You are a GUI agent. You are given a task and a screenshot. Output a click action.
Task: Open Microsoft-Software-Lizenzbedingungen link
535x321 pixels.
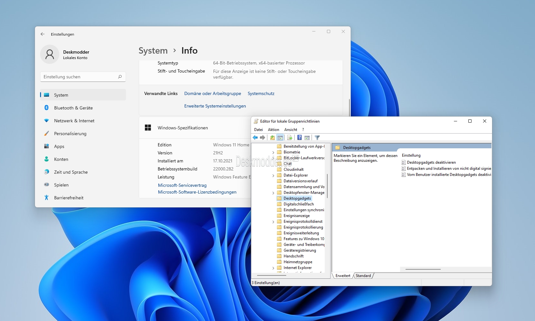[197, 192]
